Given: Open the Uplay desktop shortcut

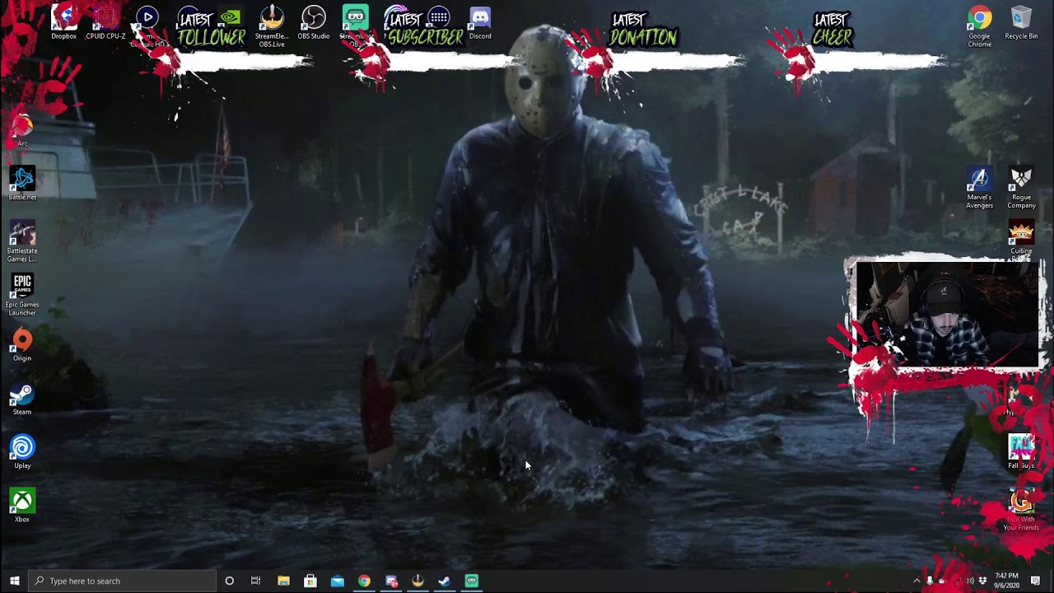Looking at the screenshot, I should 22,451.
